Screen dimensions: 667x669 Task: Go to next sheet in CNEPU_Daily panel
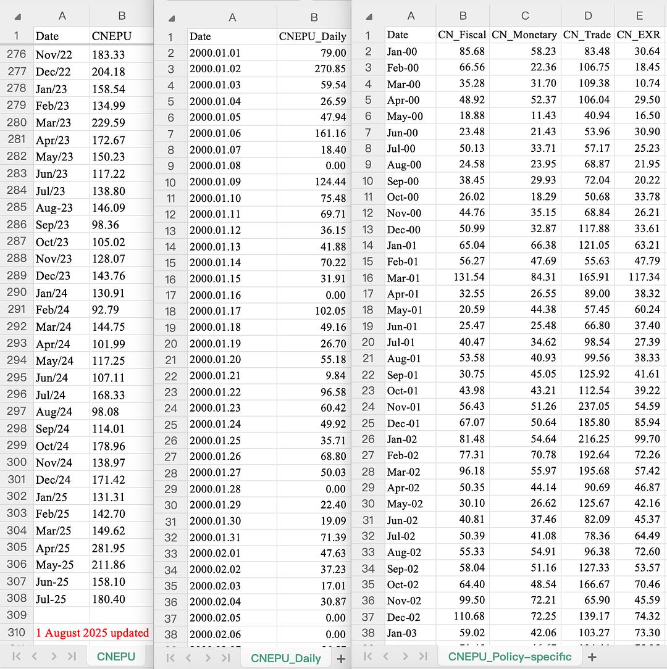click(208, 658)
